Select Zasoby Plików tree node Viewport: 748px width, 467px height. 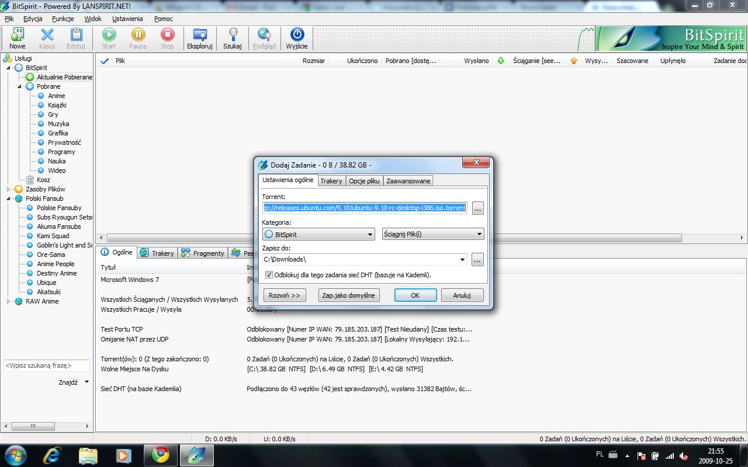click(x=45, y=189)
